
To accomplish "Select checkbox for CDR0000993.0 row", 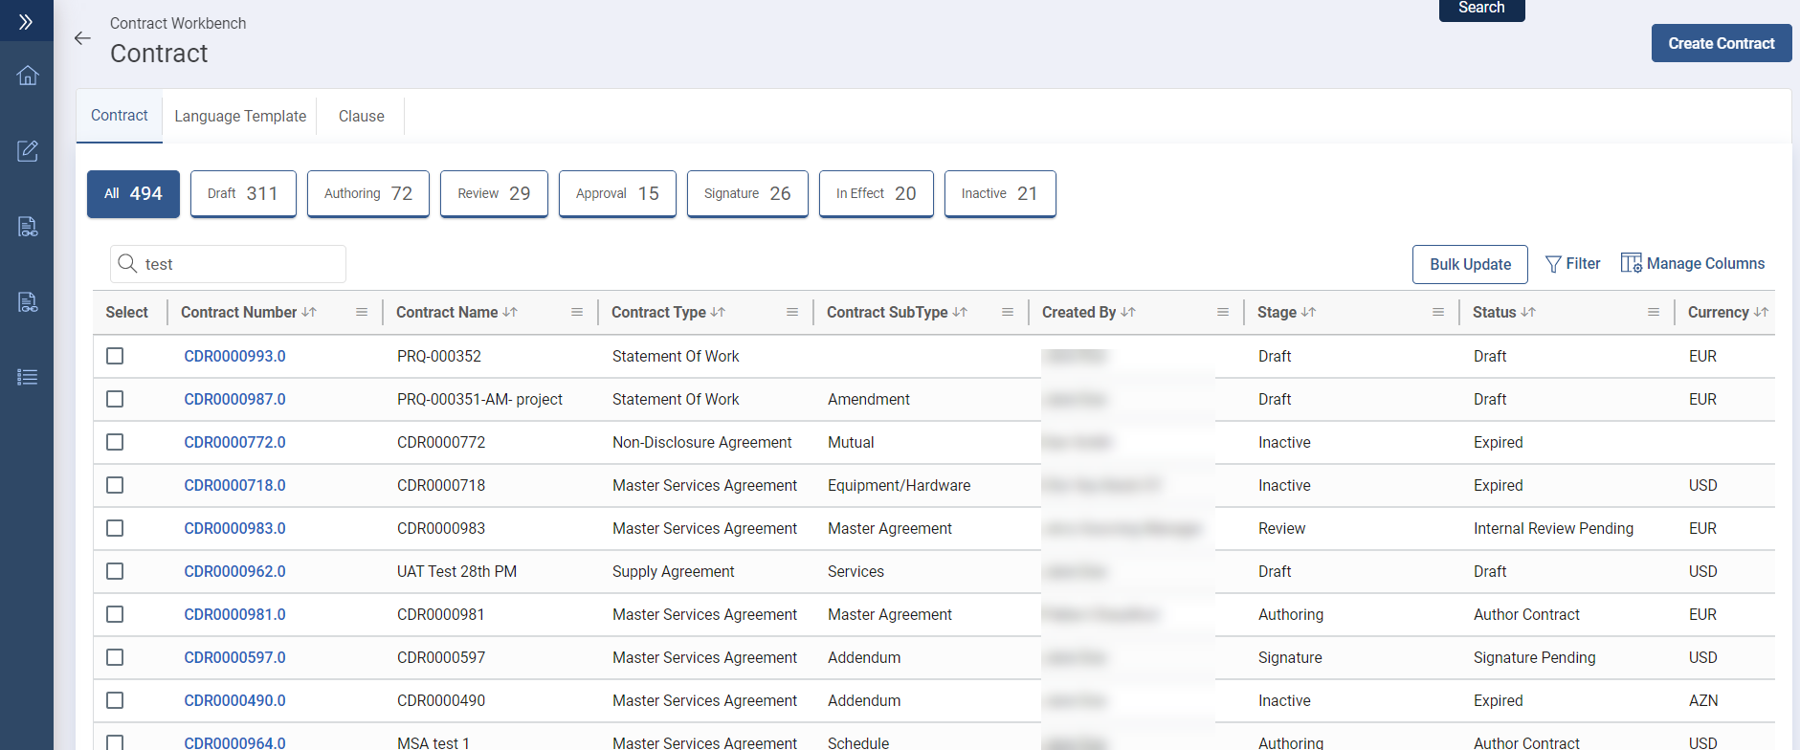I will [x=115, y=356].
